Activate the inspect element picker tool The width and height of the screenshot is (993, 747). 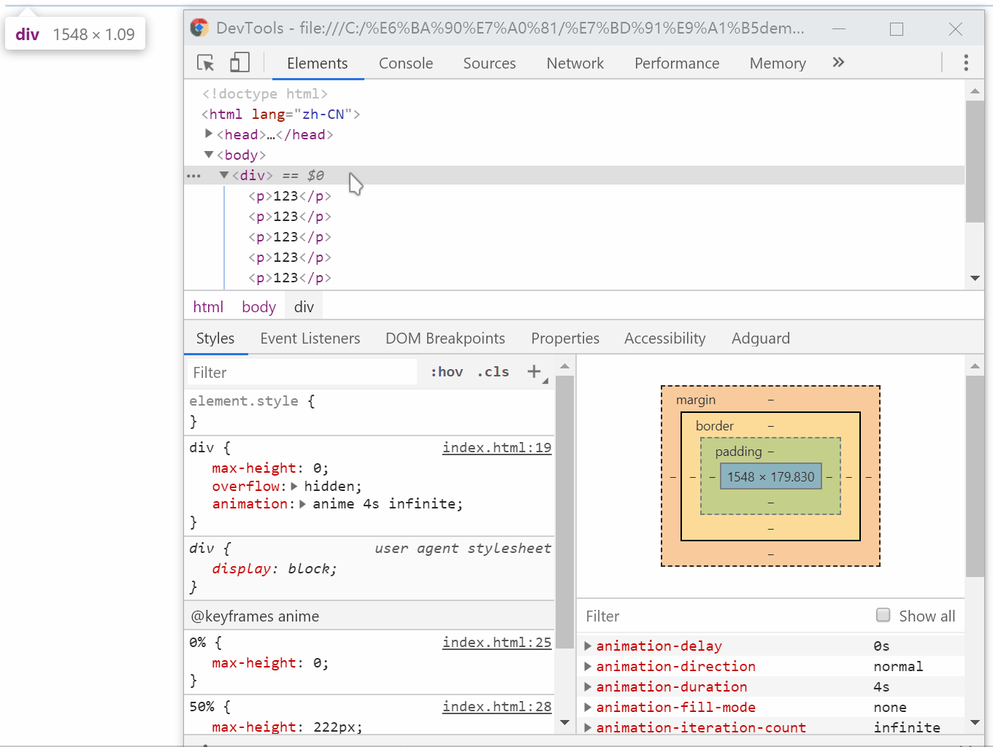coord(206,63)
